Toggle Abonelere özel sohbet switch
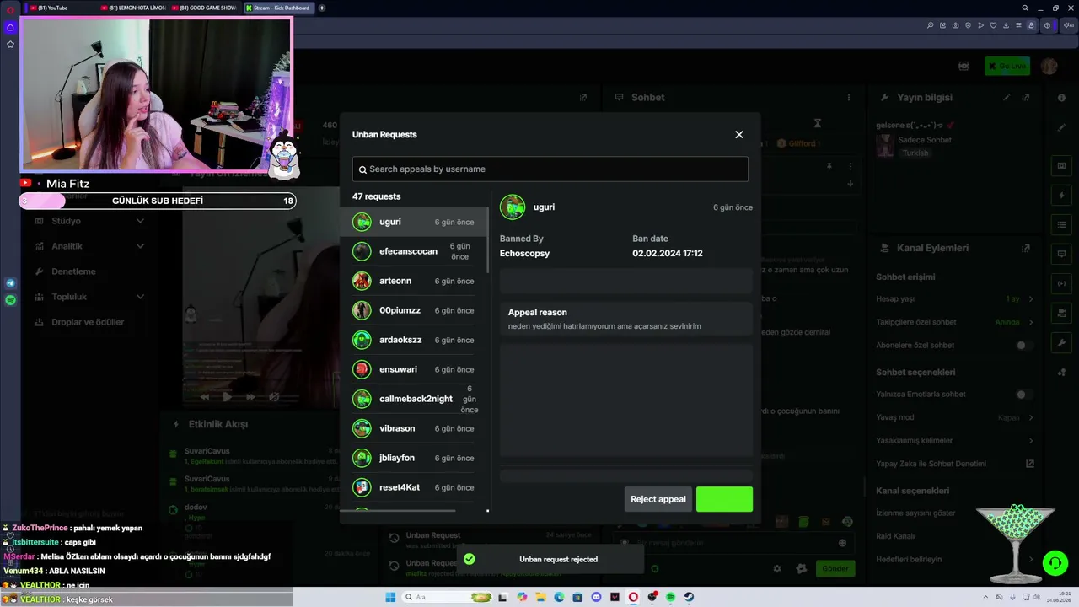This screenshot has height=607, width=1079. 1023,346
